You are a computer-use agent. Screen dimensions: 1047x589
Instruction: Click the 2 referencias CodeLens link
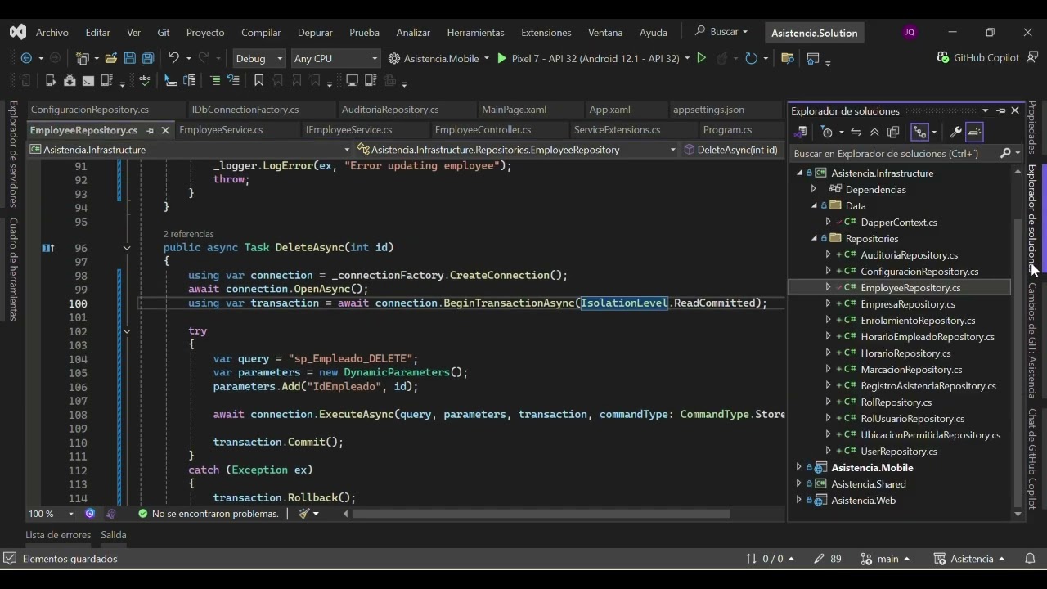(188, 234)
